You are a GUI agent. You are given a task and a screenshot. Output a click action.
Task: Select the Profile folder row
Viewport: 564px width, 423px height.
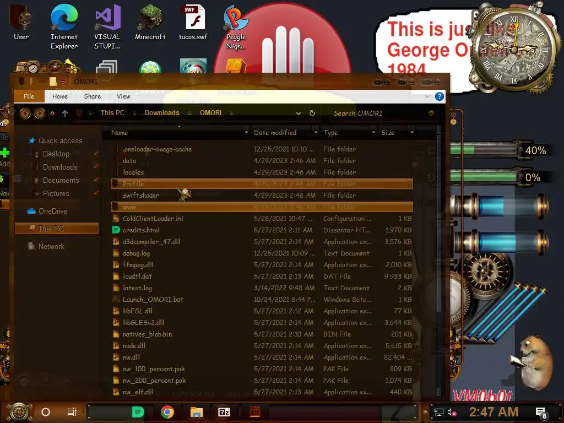coord(262,184)
